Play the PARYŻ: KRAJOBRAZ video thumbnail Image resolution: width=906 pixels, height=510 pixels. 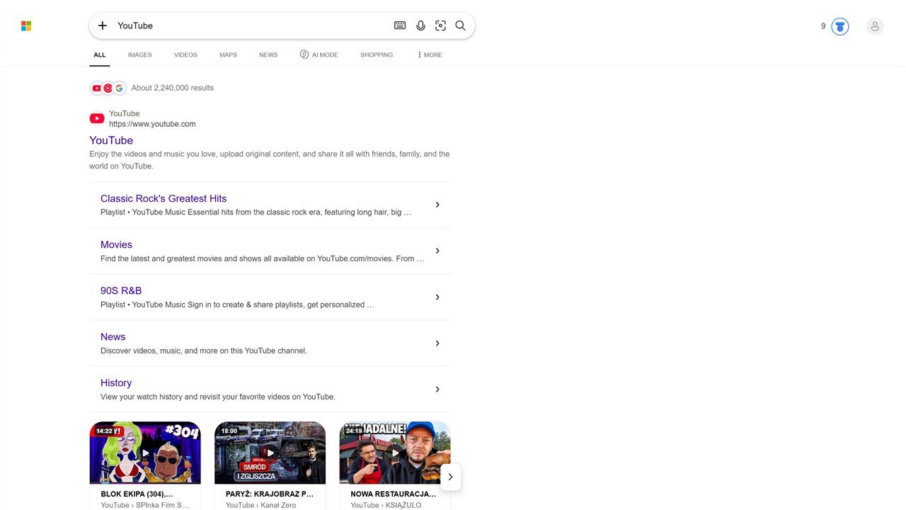coord(270,453)
